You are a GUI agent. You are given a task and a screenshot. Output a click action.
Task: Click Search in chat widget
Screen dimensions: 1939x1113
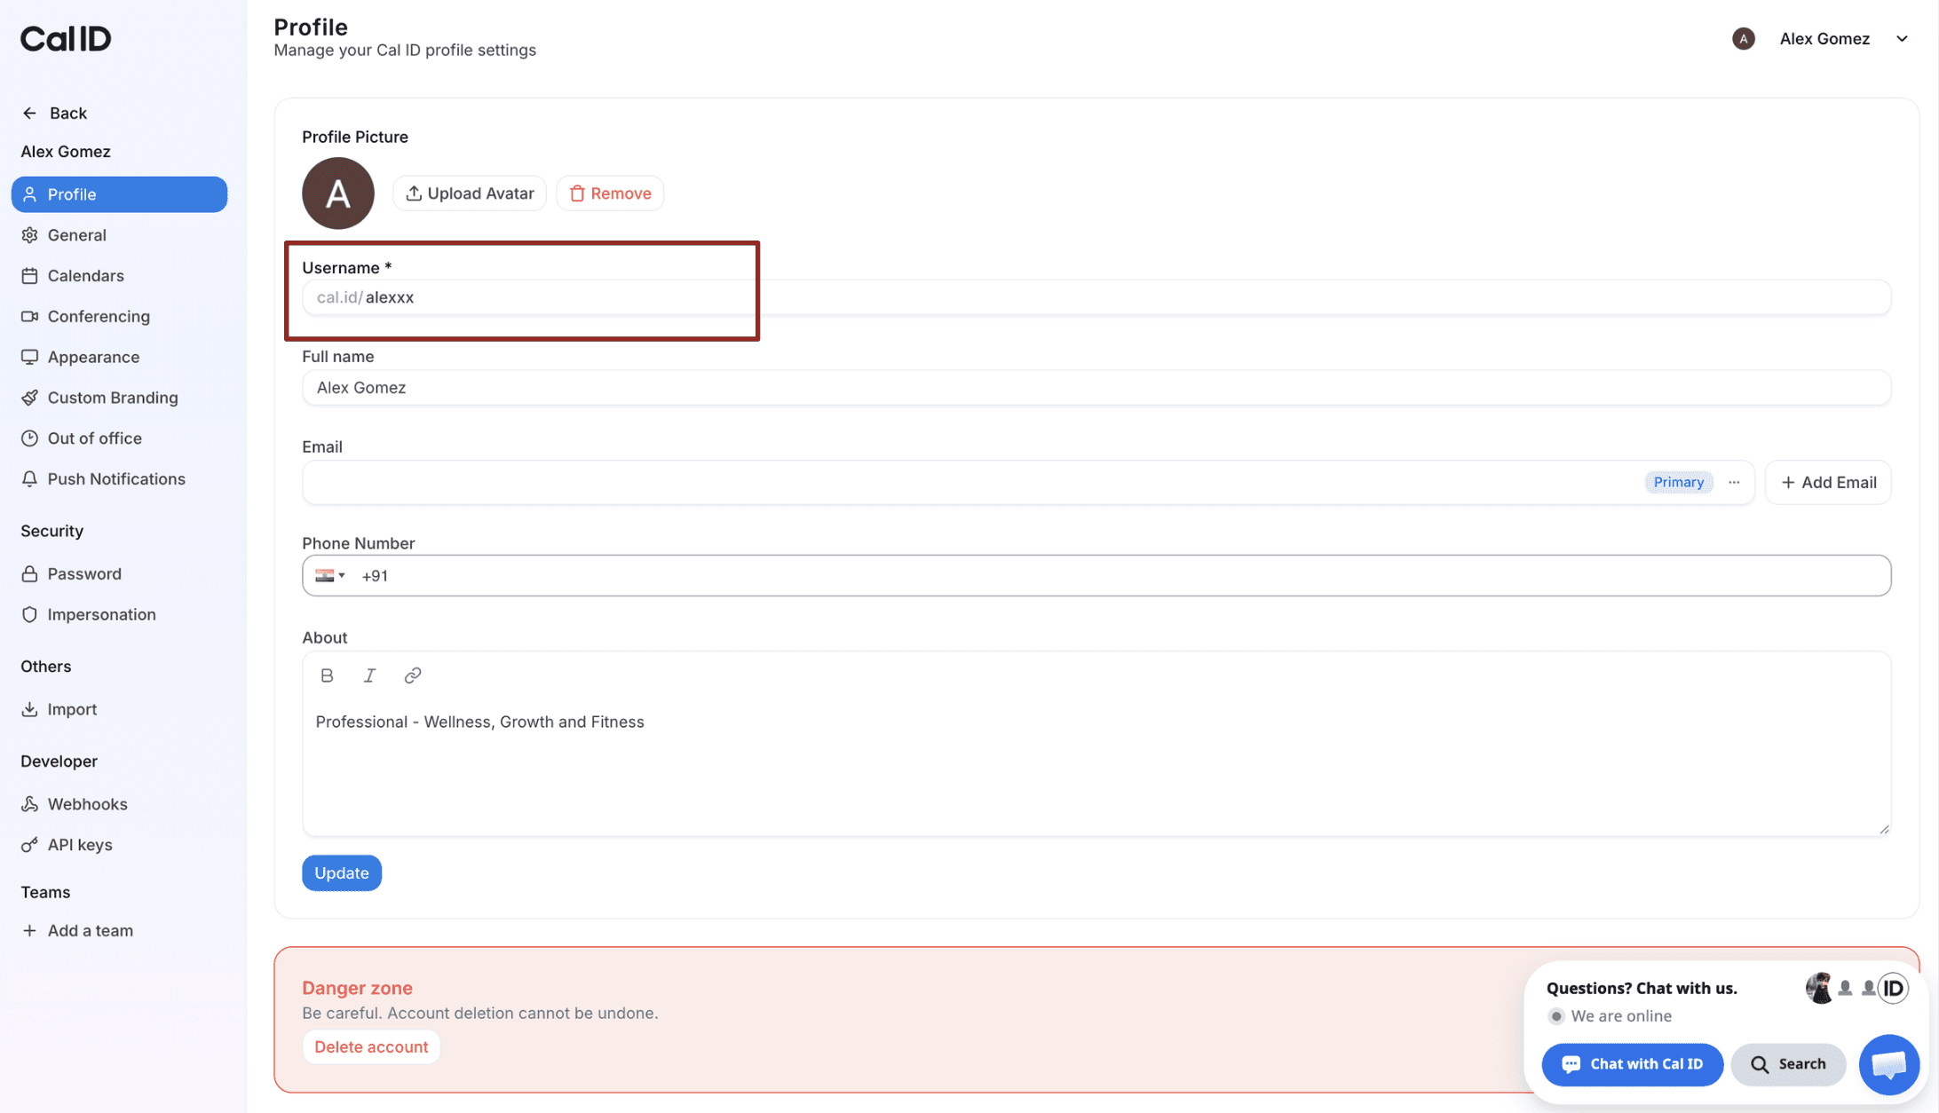tap(1787, 1064)
